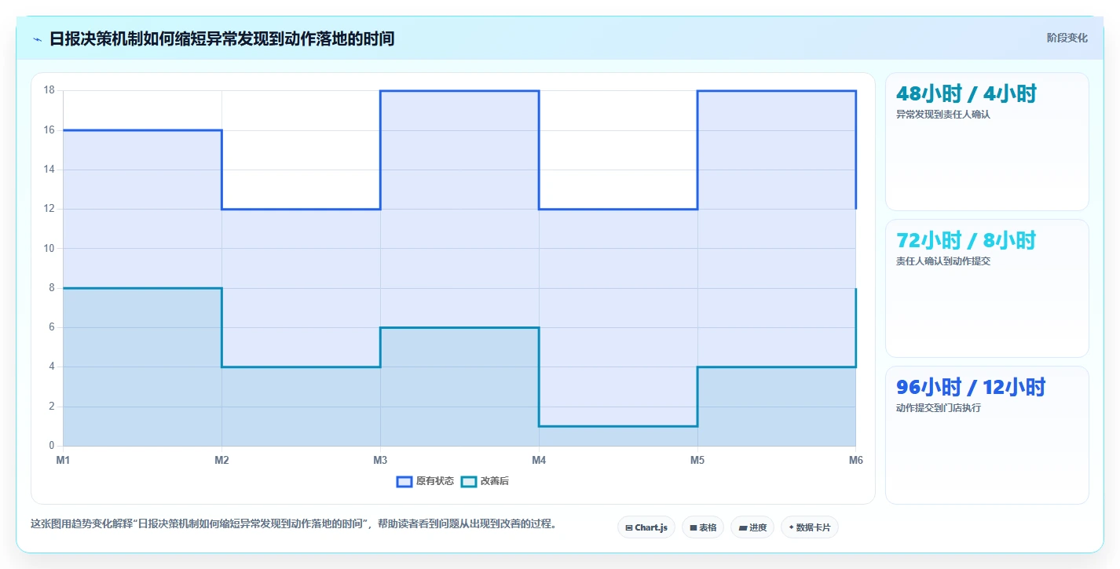Image resolution: width=1120 pixels, height=569 pixels.
Task: Click the 18 y-axis label
Action: 49,90
